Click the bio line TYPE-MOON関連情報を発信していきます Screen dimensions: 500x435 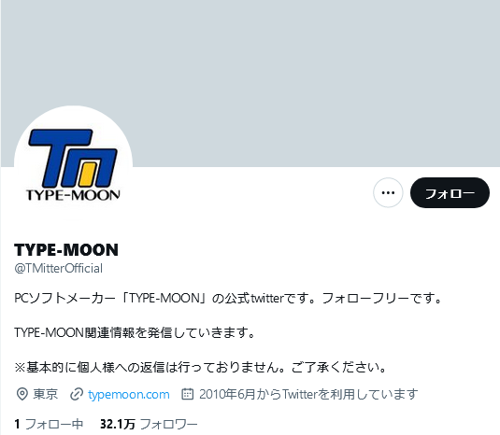(135, 332)
